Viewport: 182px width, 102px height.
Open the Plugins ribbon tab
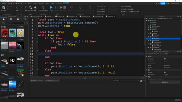coord(59,4)
